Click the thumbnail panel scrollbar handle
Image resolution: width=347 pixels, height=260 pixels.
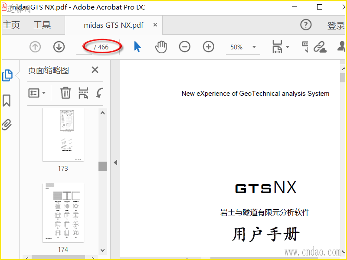102,166
